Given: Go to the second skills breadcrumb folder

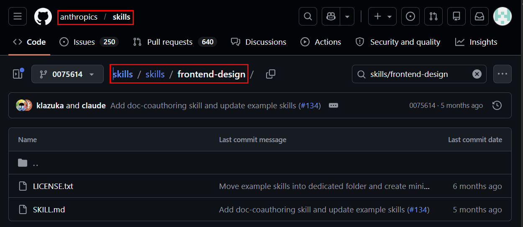Looking at the screenshot, I should [155, 74].
